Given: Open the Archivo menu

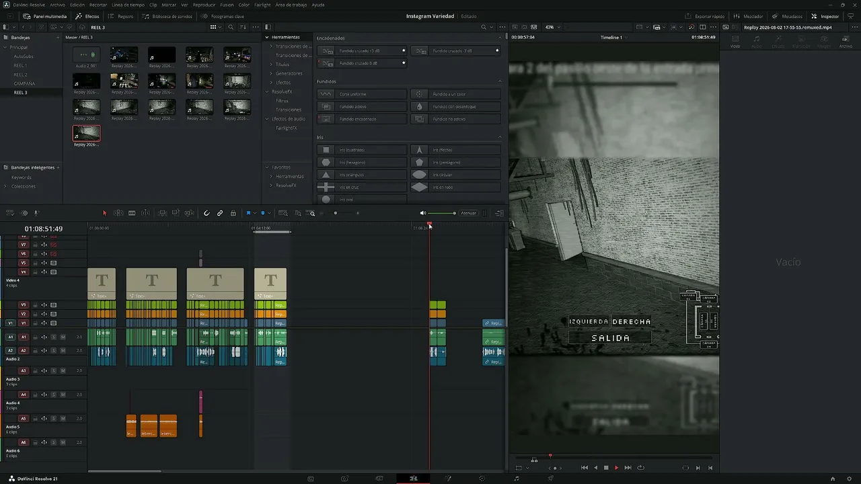Looking at the screenshot, I should point(58,5).
